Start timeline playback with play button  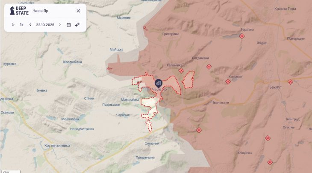(13, 25)
